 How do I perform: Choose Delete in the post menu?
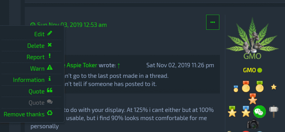point(36,46)
